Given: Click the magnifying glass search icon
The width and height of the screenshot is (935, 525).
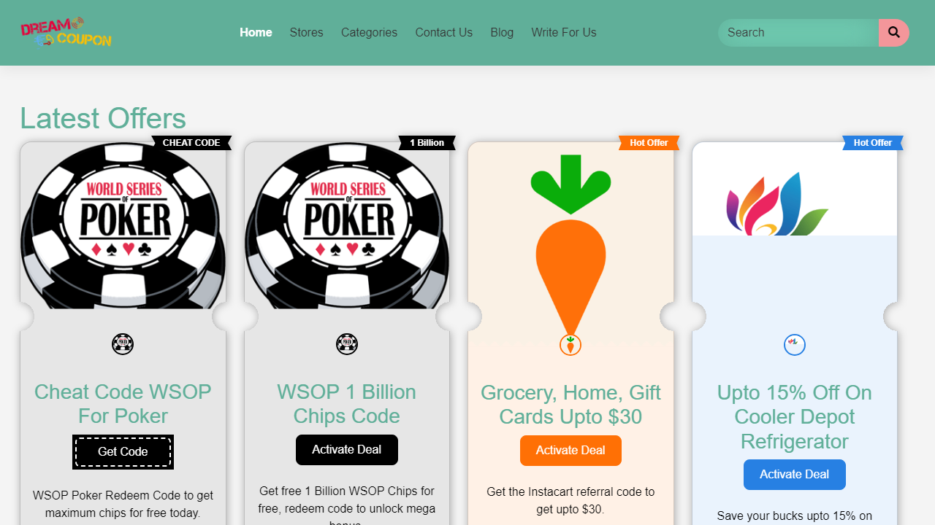Looking at the screenshot, I should click(x=893, y=33).
